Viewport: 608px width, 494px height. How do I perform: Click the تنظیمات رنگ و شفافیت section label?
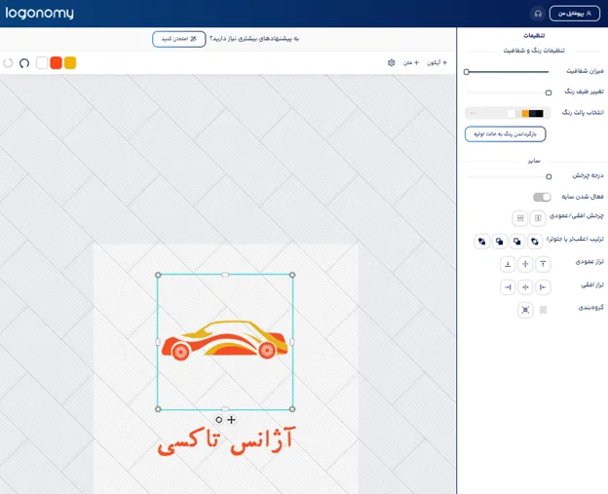pos(534,51)
